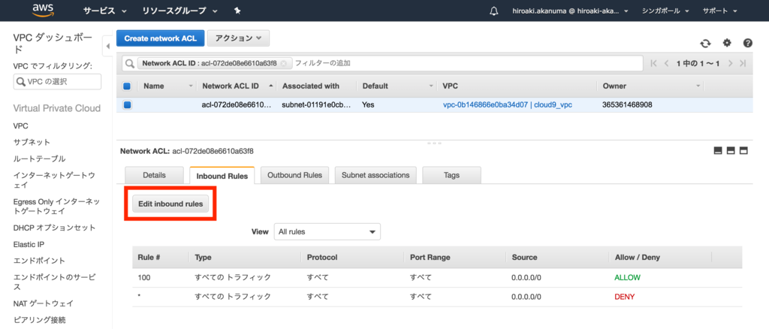Click the VPC の選択 filter field
Screen dimensions: 769x329
57,82
